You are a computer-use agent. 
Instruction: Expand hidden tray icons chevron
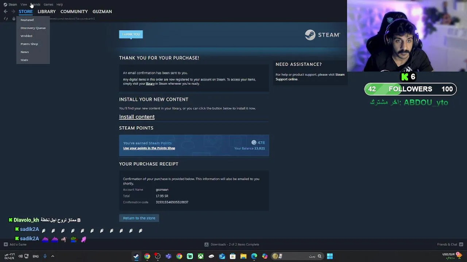pyautogui.click(x=53, y=256)
